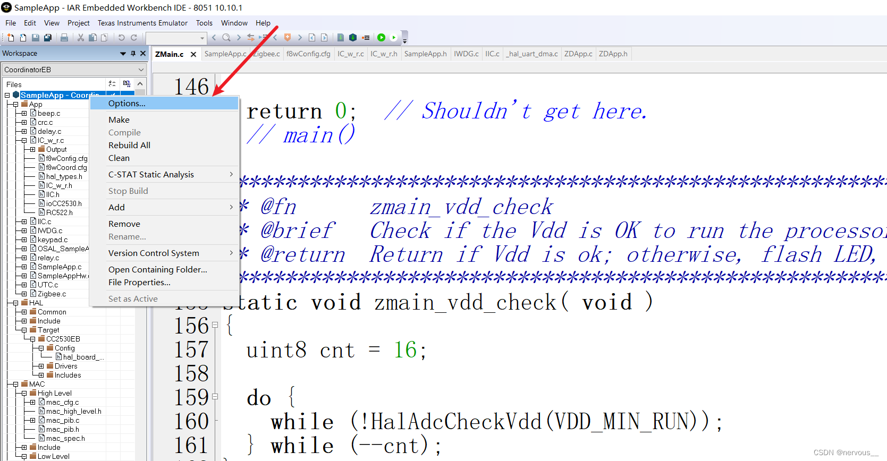The width and height of the screenshot is (887, 461).
Task: Open the Project menu
Action: (79, 23)
